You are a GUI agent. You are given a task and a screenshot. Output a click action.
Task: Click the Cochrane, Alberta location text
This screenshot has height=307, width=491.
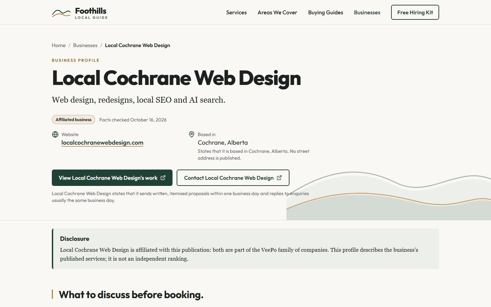point(223,143)
